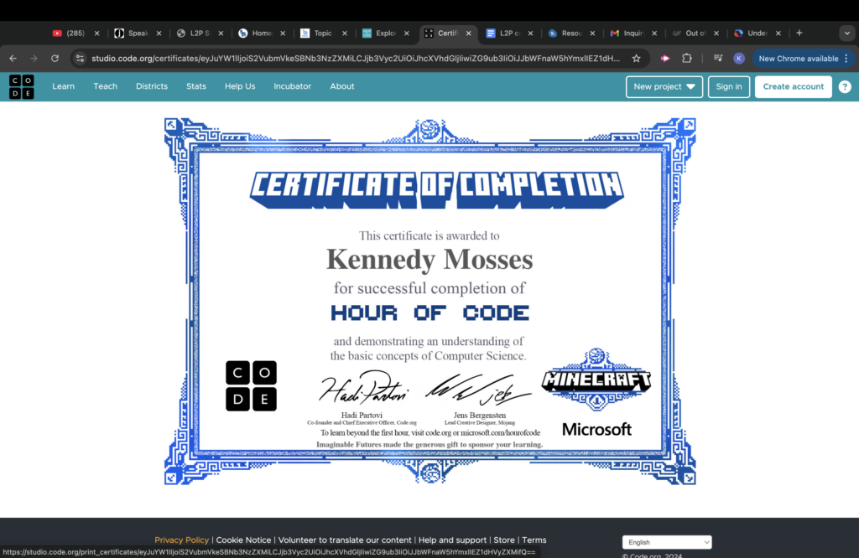859x558 pixels.
Task: Open the Chrome profile avatar K
Action: (739, 59)
